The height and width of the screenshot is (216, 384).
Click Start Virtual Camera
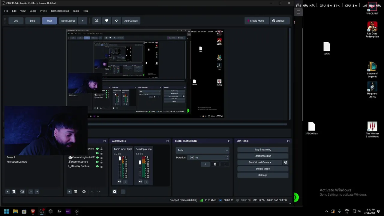point(260,162)
